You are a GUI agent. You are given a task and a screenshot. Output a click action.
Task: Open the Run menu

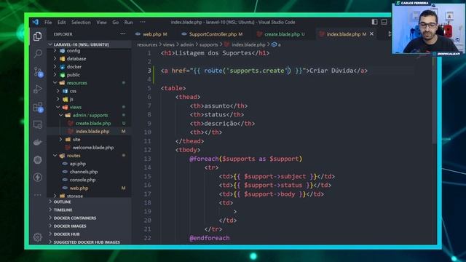pos(128,23)
